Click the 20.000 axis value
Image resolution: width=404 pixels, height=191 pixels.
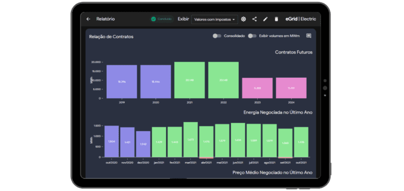tap(96, 62)
